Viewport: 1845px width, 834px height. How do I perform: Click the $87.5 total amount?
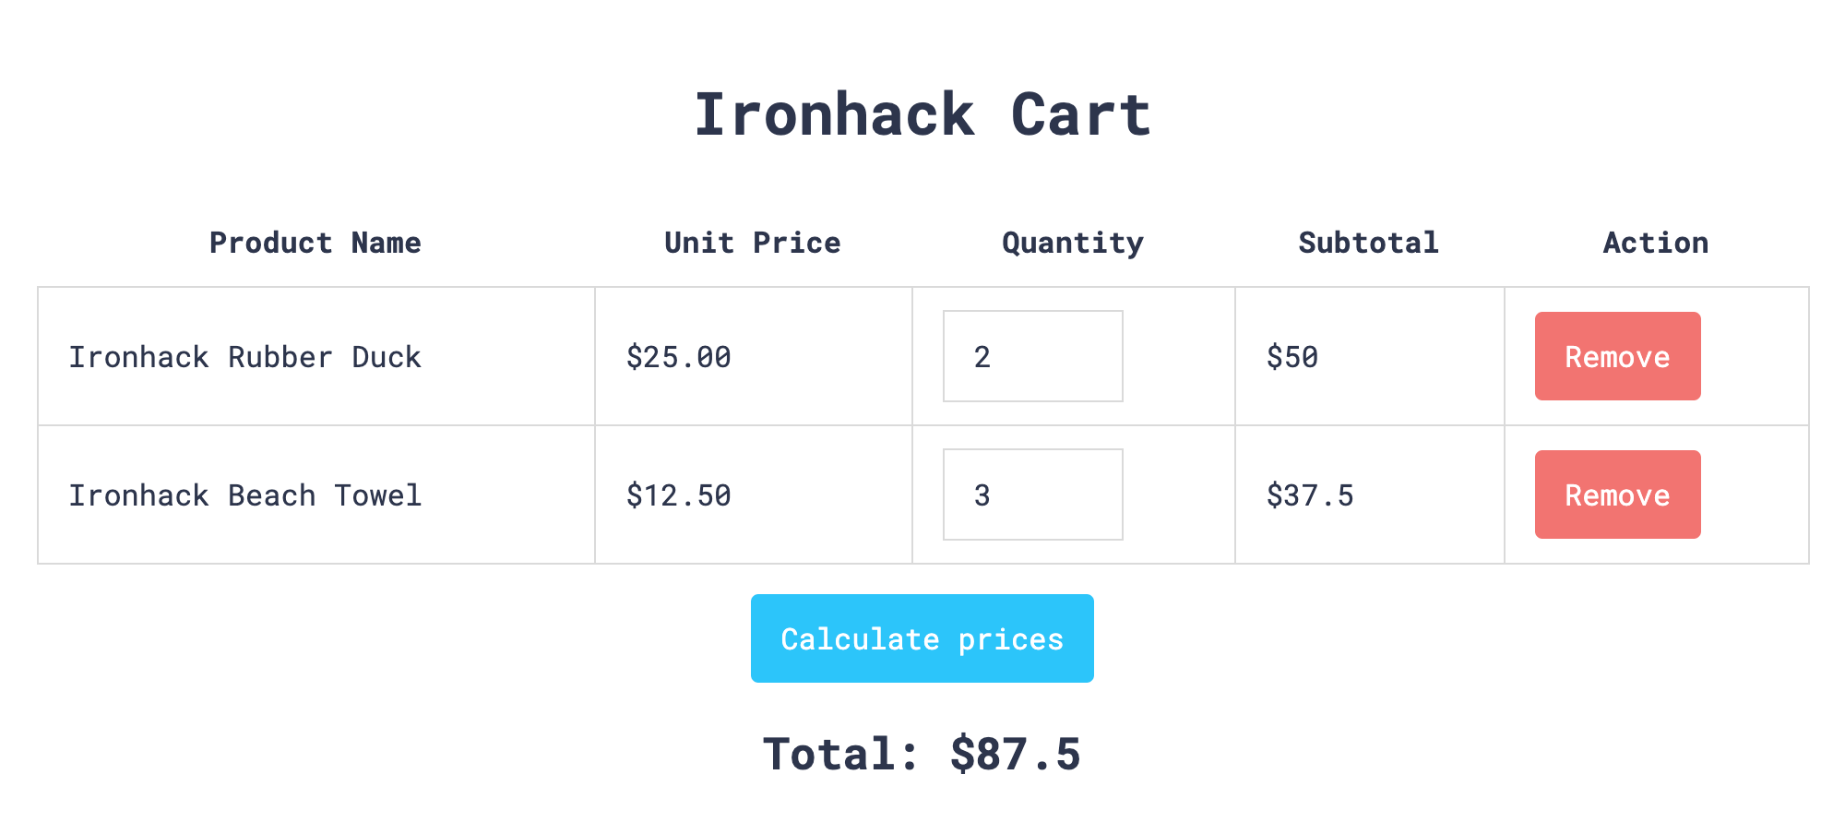(x=1016, y=754)
